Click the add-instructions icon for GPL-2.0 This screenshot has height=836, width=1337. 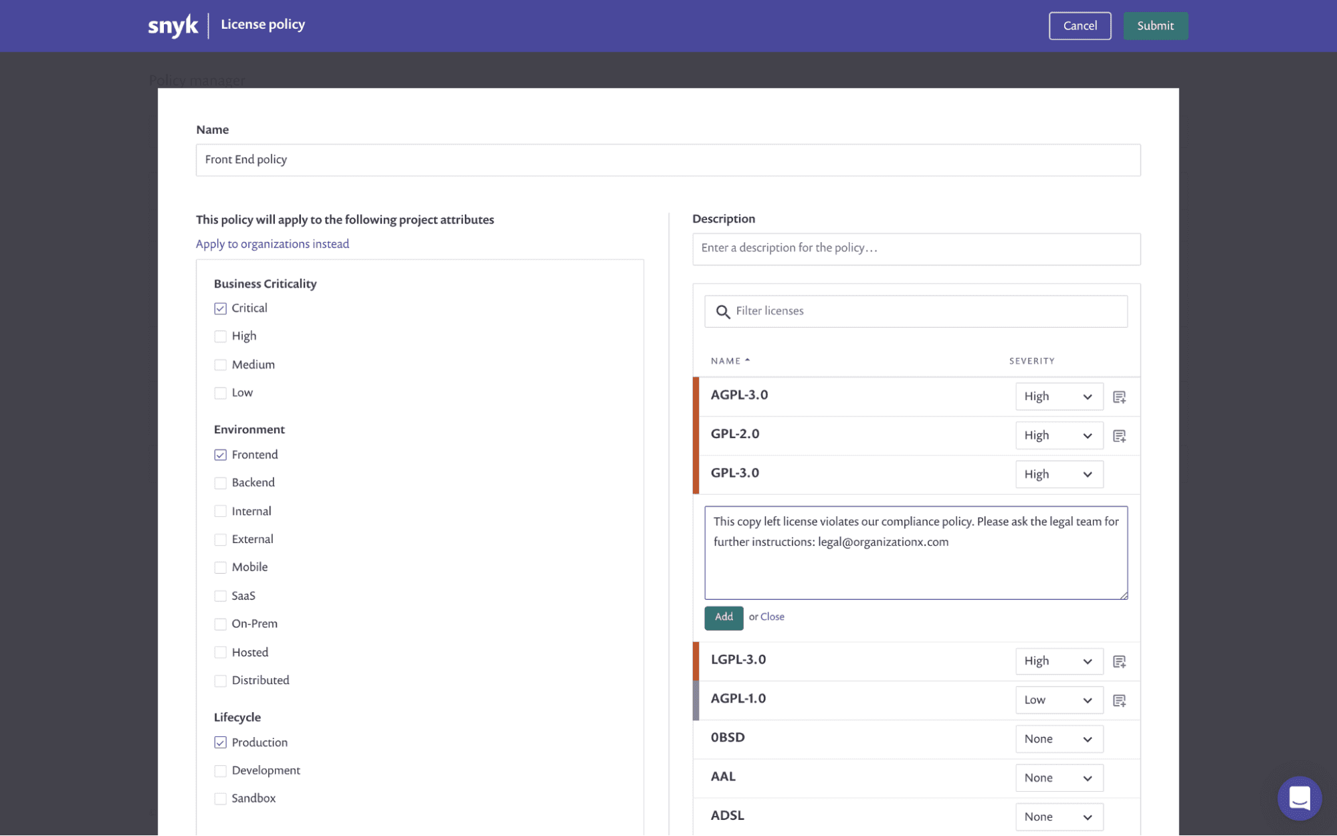tap(1119, 436)
